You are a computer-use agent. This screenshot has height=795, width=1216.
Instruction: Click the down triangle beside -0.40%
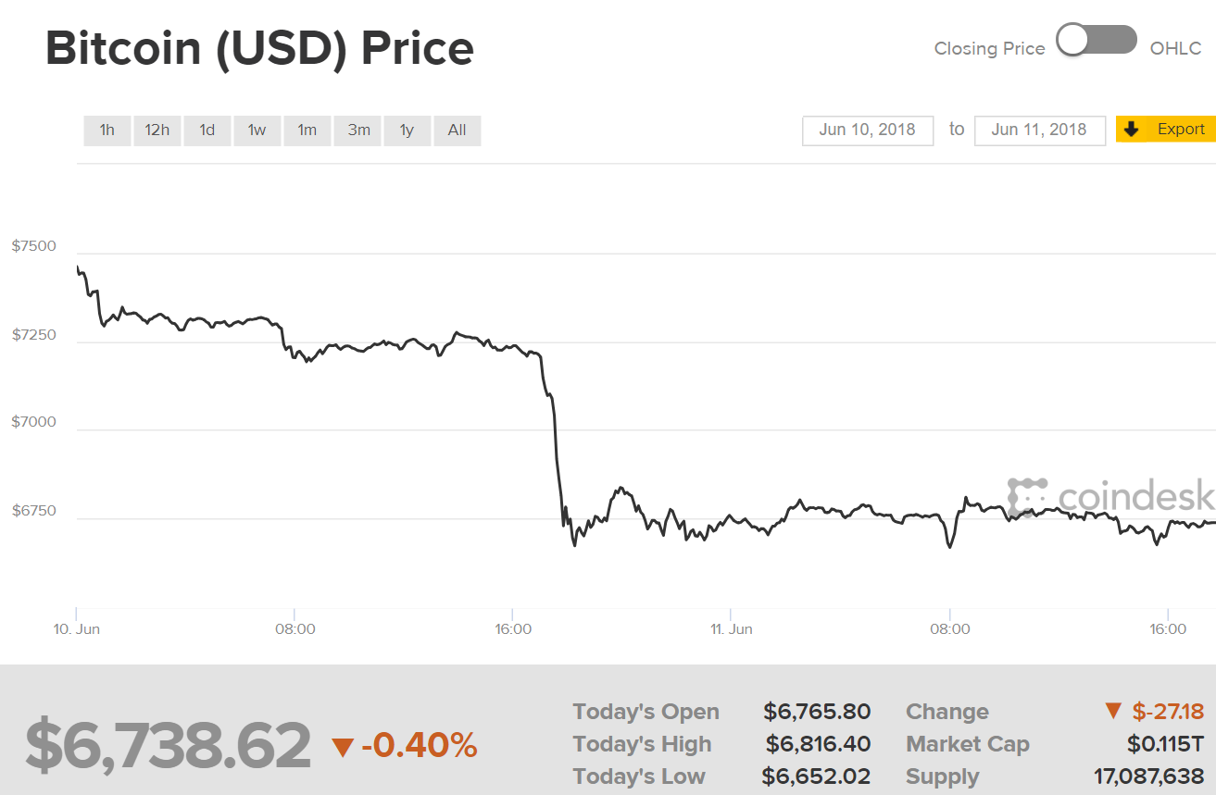343,747
